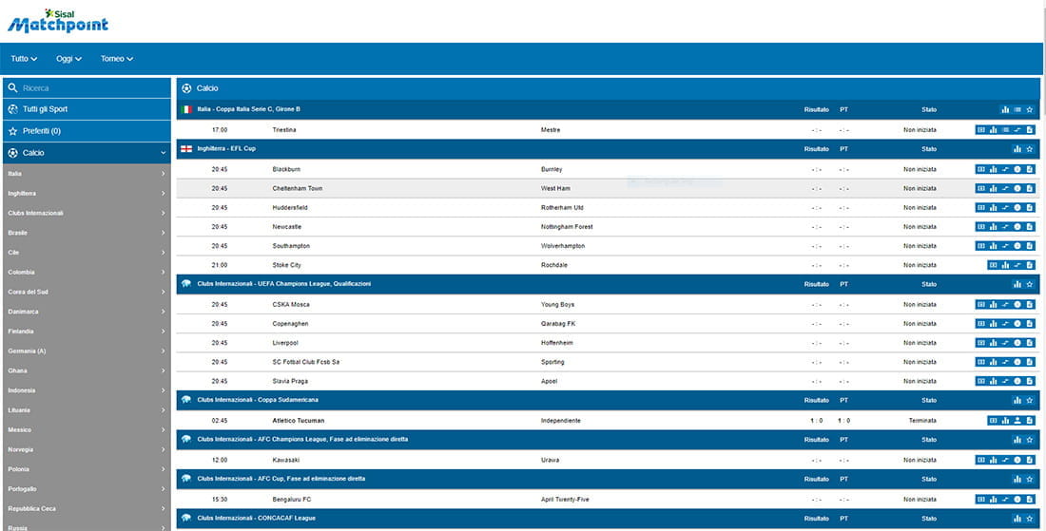Open bar chart icon in UEFA Champions League header
Image resolution: width=1046 pixels, height=531 pixels.
coord(1017,284)
